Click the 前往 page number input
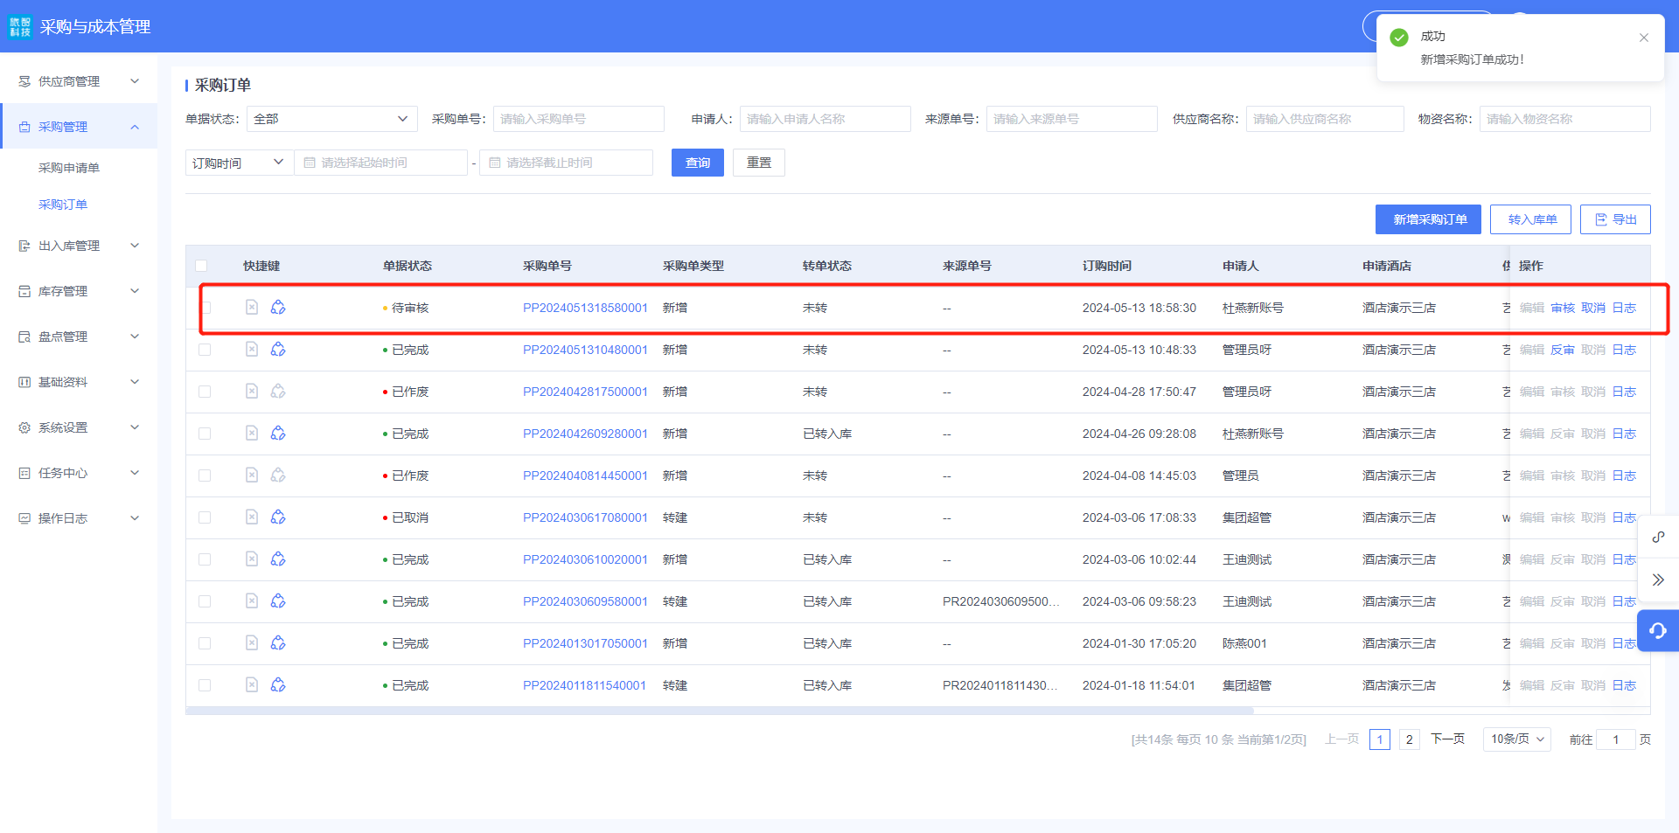The width and height of the screenshot is (1679, 833). coord(1615,739)
